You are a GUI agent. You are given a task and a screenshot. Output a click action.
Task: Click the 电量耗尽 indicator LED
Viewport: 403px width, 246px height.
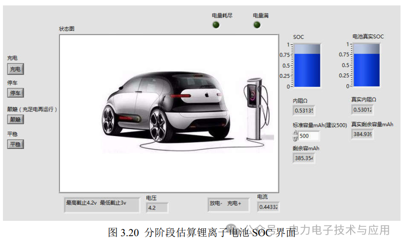pyautogui.click(x=216, y=25)
